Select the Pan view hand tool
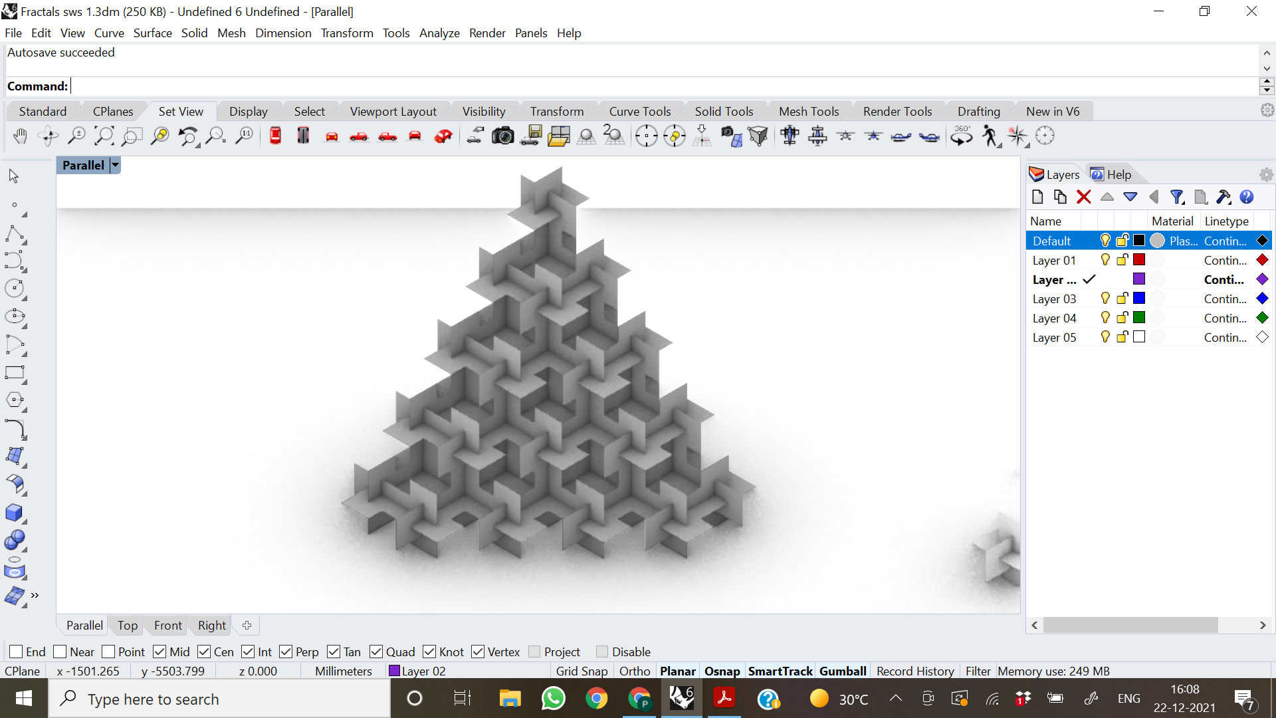This screenshot has width=1276, height=718. tap(20, 136)
